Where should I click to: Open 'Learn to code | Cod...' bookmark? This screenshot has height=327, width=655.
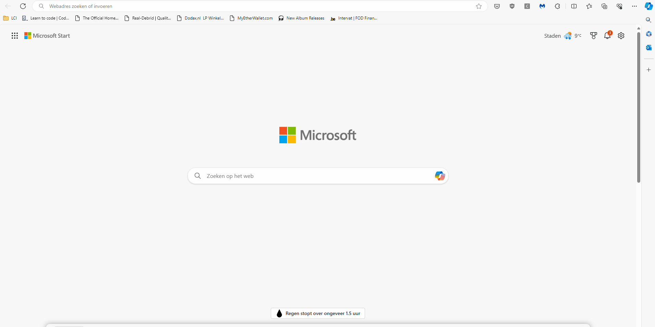(46, 18)
